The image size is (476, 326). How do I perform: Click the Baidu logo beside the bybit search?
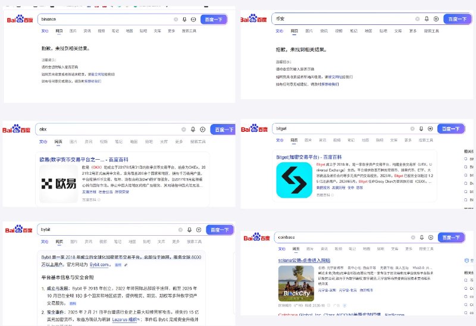pyautogui.click(x=19, y=229)
